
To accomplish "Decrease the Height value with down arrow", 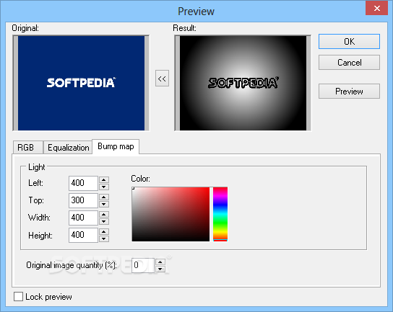I will [104, 239].
